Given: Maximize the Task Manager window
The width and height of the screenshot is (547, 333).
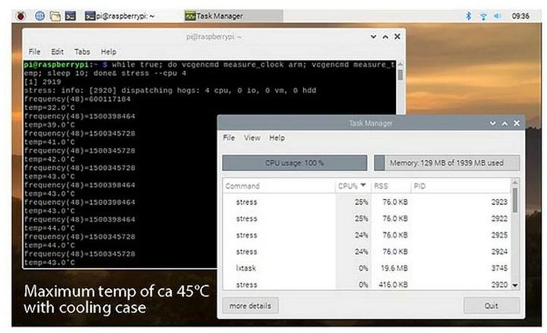Looking at the screenshot, I should (504, 124).
